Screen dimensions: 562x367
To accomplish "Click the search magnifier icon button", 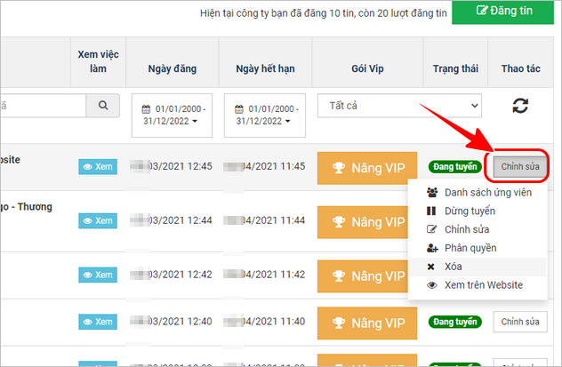I will tap(103, 106).
